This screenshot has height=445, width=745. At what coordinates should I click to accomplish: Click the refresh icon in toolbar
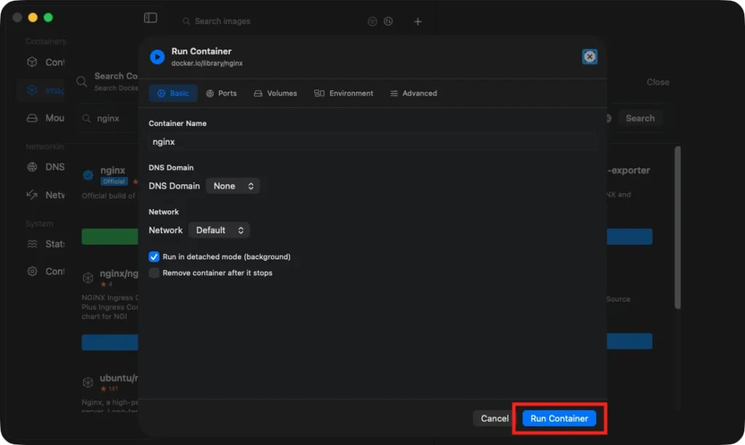(389, 21)
